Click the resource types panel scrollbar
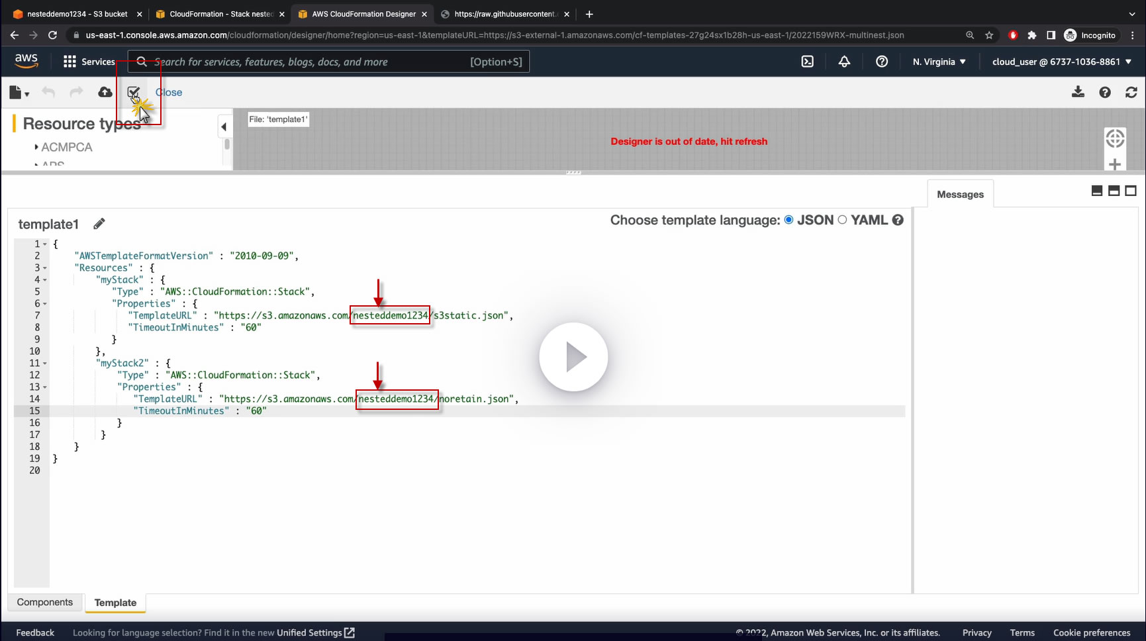Viewport: 1146px width, 641px height. (x=227, y=144)
